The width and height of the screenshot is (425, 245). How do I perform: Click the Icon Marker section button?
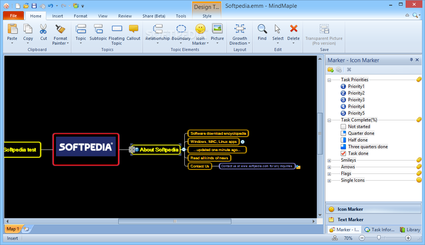[374, 209]
